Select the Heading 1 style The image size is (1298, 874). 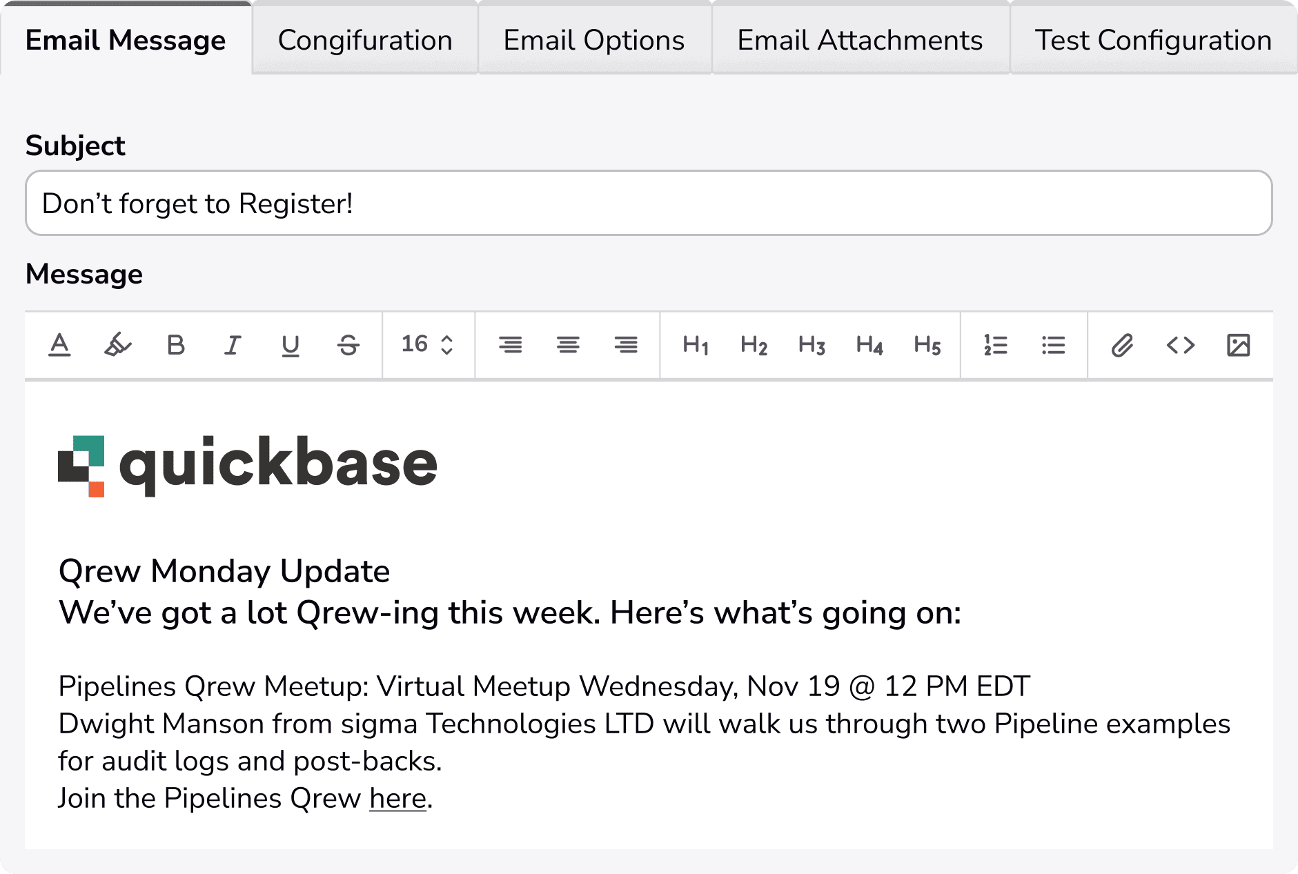tap(696, 346)
